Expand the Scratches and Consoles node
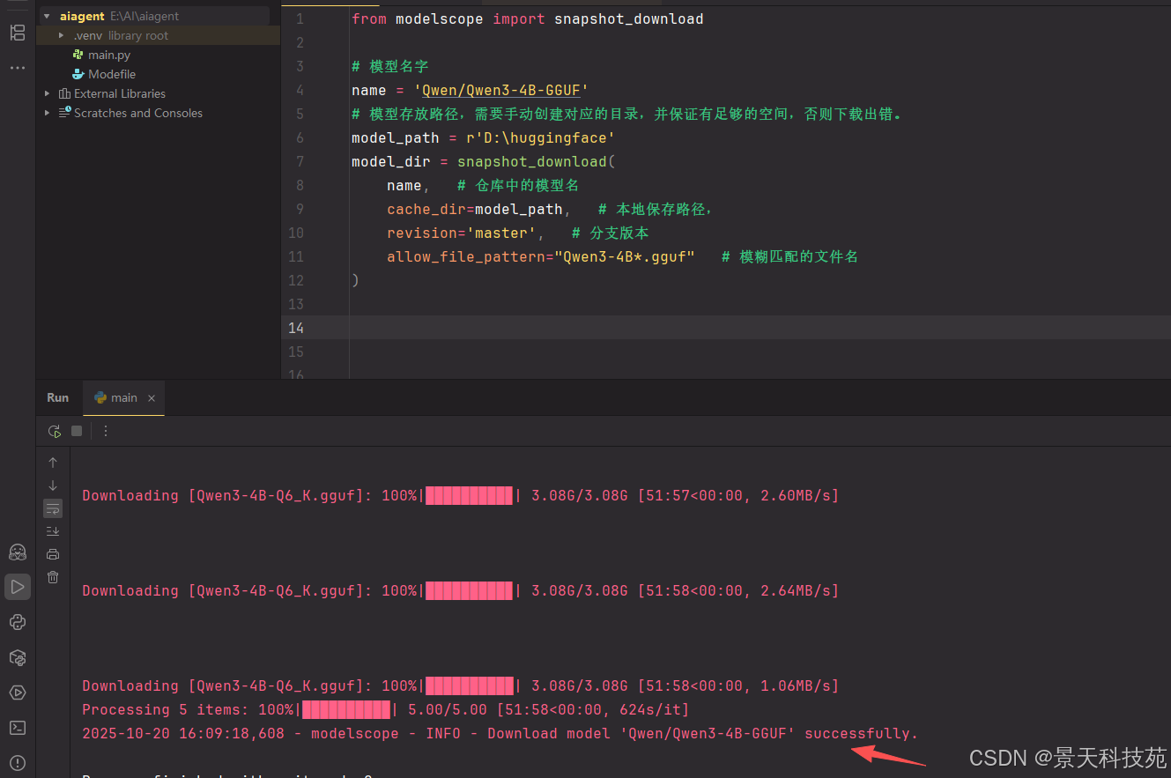 (47, 113)
